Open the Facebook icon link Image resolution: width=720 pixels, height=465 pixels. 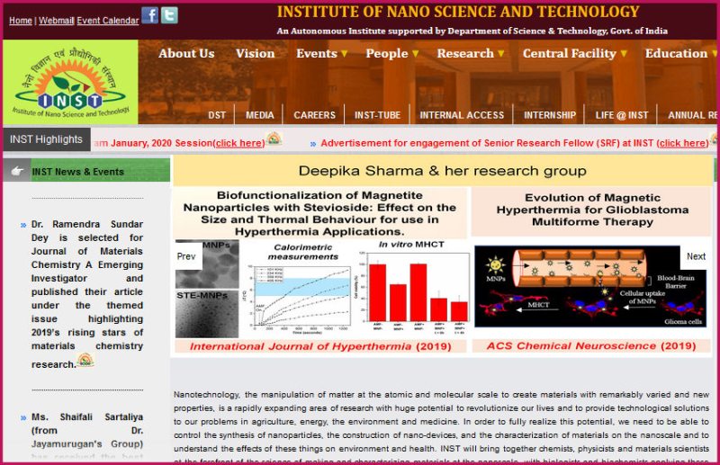[x=149, y=15]
